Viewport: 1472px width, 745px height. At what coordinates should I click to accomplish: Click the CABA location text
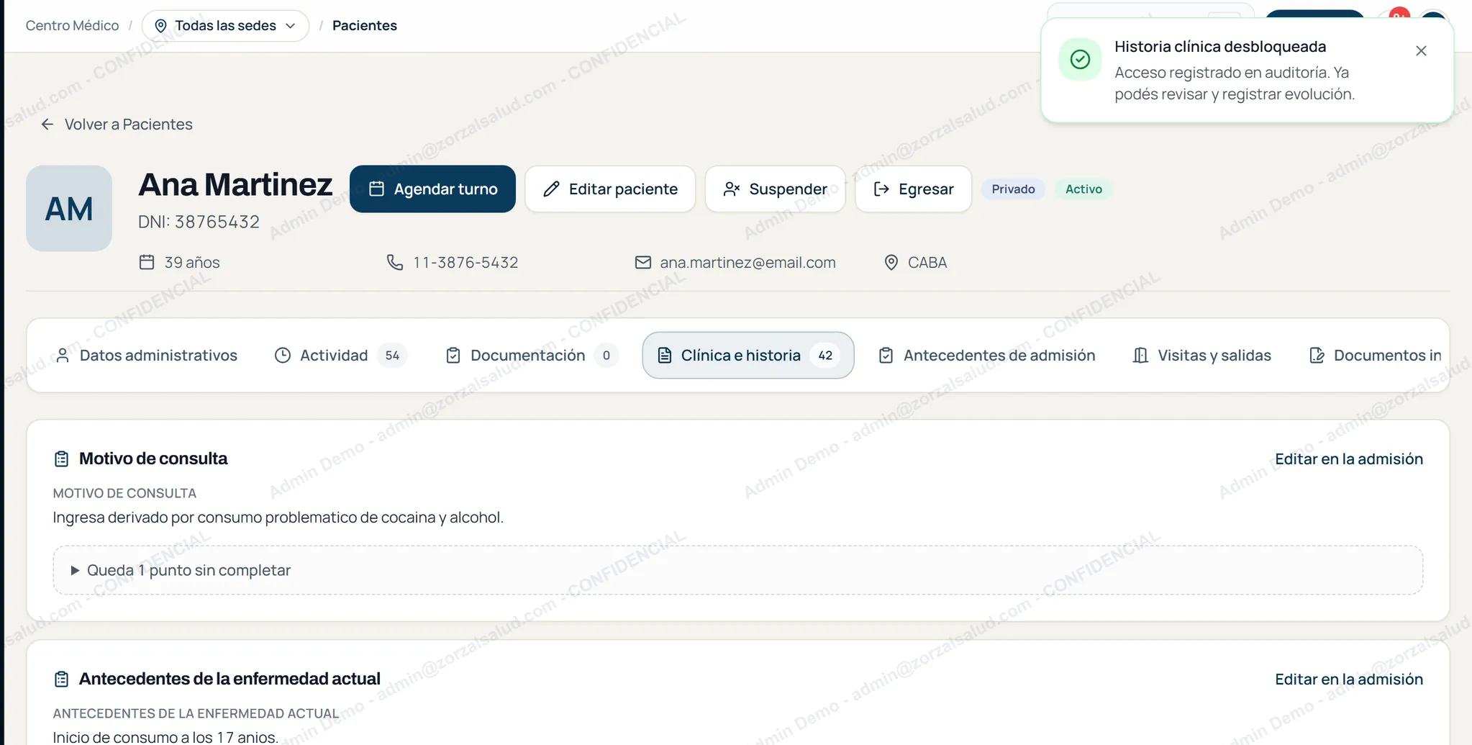(x=927, y=263)
